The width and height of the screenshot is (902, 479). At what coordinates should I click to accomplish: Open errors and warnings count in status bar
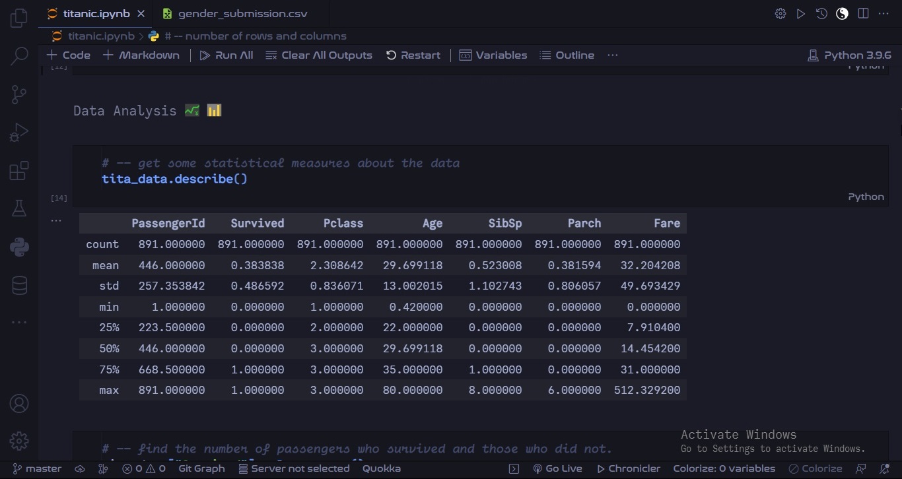click(144, 468)
